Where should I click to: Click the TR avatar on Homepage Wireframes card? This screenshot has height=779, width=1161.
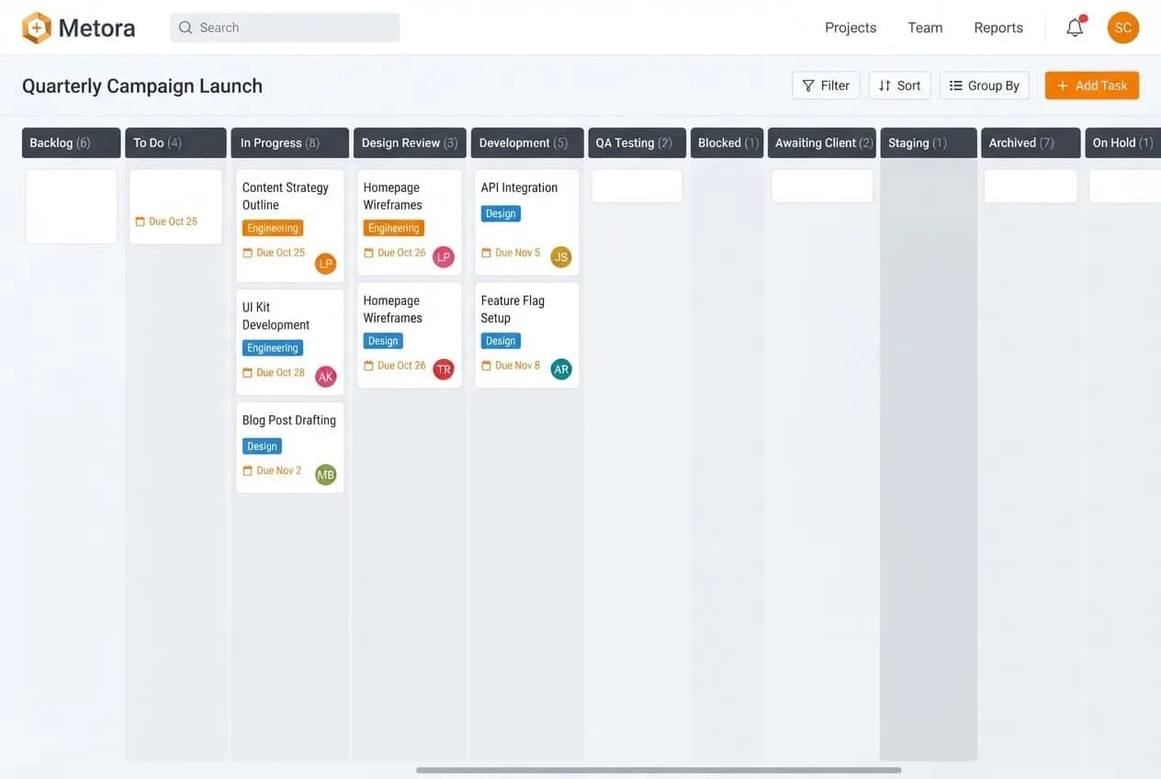(444, 369)
